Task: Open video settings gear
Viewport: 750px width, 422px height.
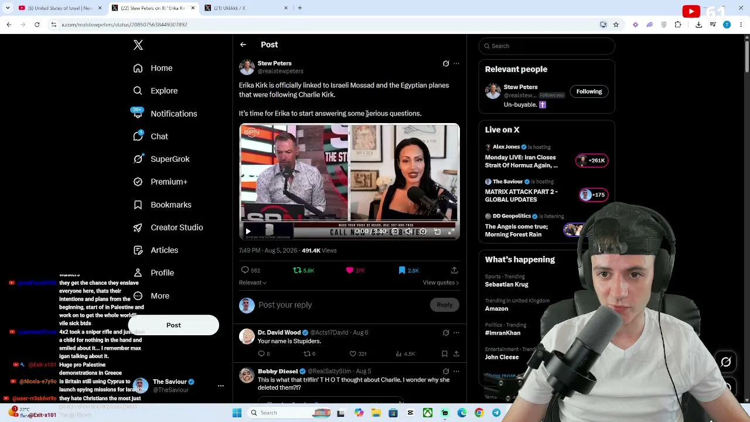Action: (423, 232)
